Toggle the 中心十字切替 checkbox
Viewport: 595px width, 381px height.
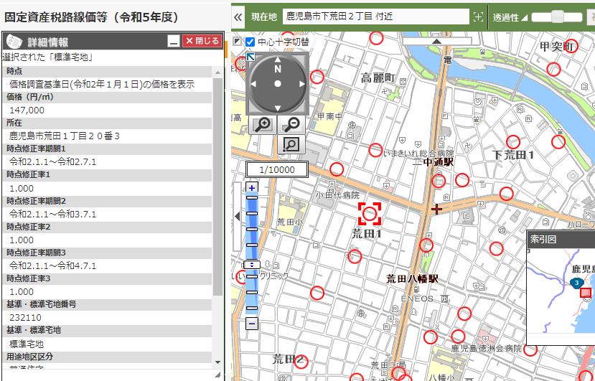coord(250,42)
